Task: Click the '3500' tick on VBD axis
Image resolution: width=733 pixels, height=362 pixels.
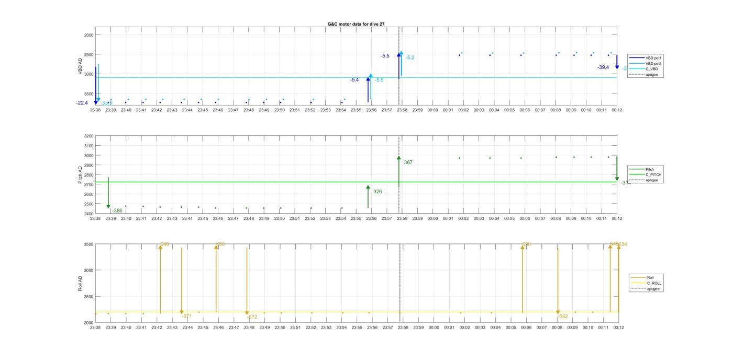Action: pyautogui.click(x=88, y=94)
